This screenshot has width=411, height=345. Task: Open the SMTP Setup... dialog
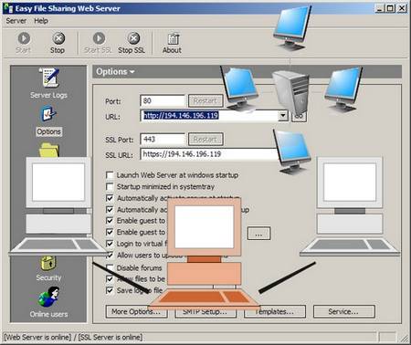(205, 311)
